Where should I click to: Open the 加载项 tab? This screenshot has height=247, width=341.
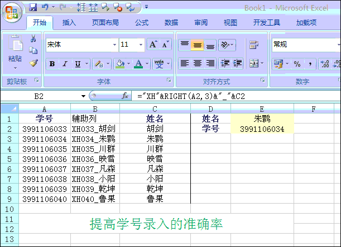[306, 23]
